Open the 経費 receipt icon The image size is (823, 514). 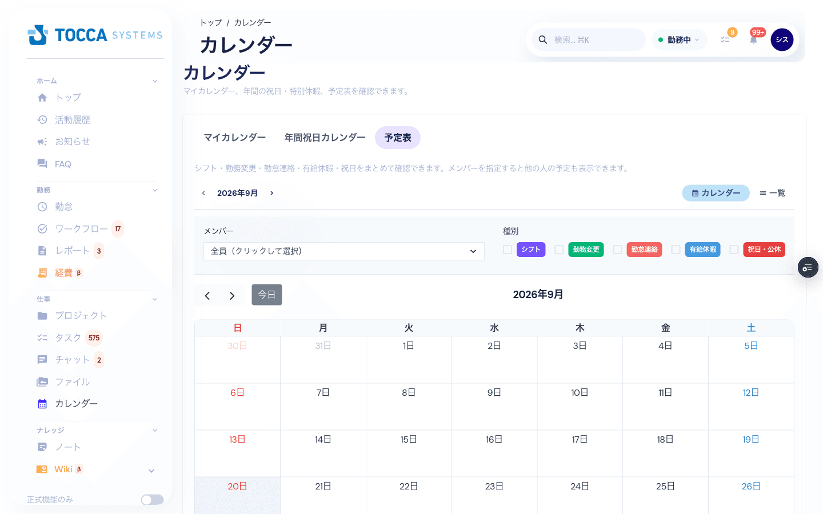pos(42,273)
